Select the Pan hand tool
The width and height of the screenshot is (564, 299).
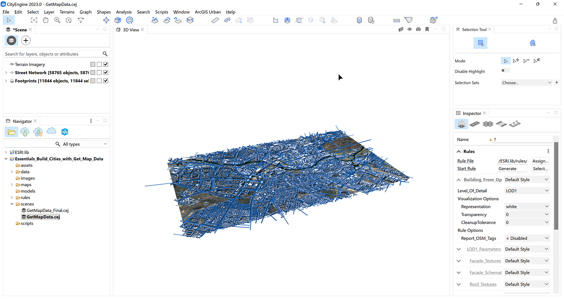tap(46, 20)
